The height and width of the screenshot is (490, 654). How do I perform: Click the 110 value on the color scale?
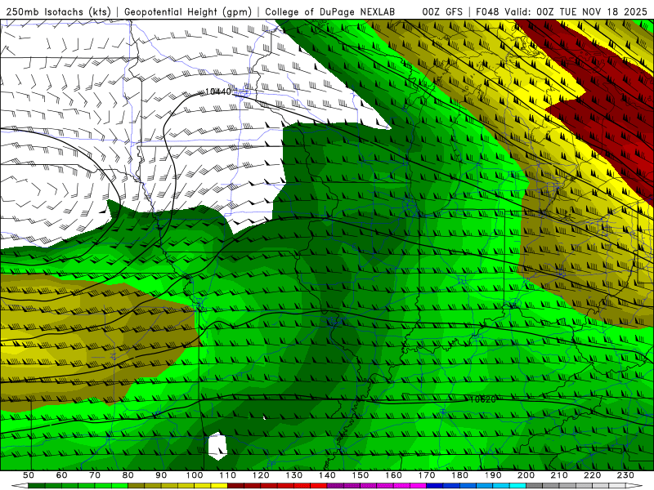point(227,475)
